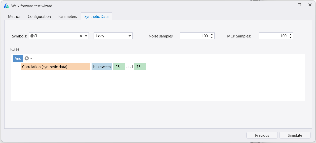Expand the 1 day timeframe dropdown
Screen dimensions: 316x143
(x=130, y=36)
